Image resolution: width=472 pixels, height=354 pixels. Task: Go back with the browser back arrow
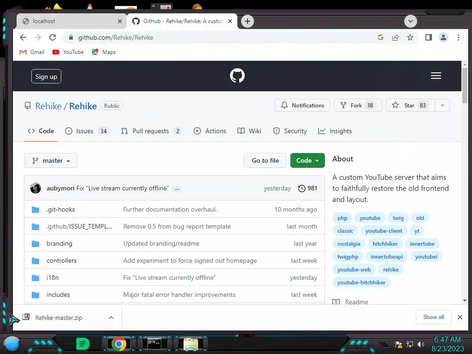(x=23, y=37)
